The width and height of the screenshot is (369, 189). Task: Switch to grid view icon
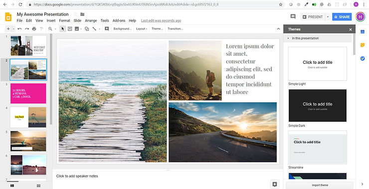pyautogui.click(x=38, y=186)
